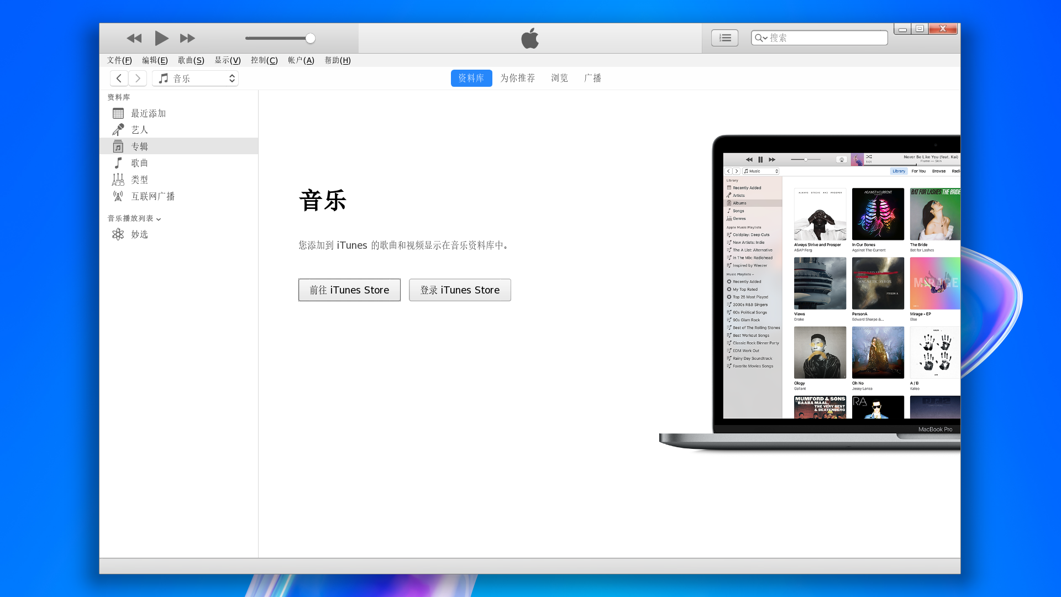The image size is (1061, 597).
Task: Select 艺人 in the library sidebar
Action: (x=139, y=129)
